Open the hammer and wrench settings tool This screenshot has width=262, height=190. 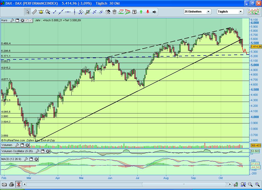(108, 12)
